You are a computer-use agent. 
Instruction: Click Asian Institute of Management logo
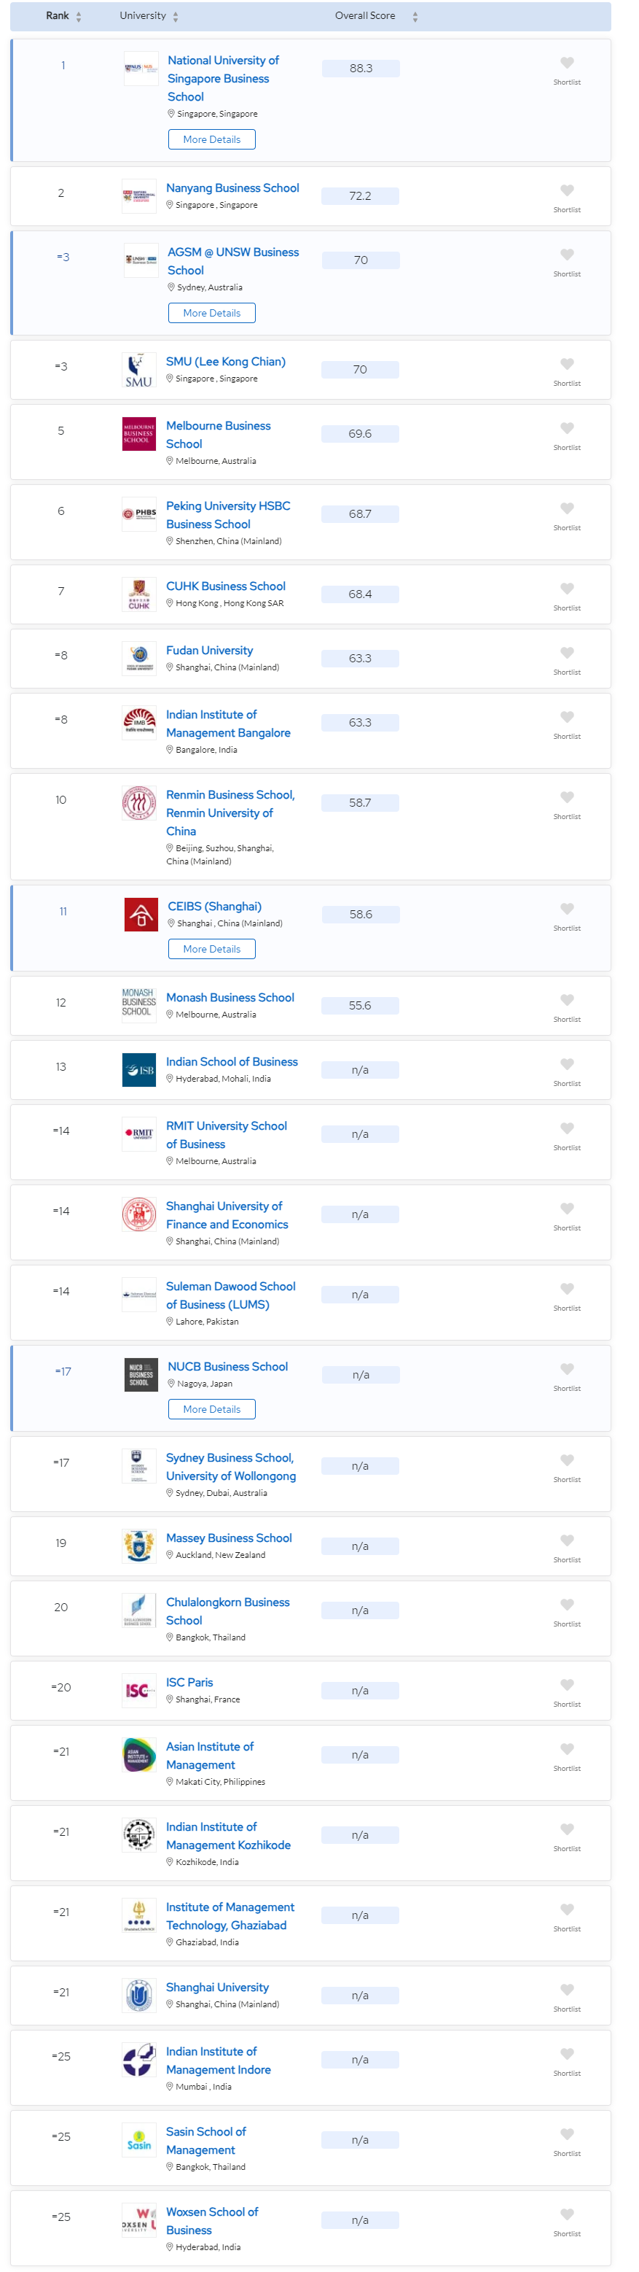coord(139,1755)
